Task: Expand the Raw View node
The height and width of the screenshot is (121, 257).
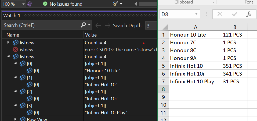Action: (x=15, y=119)
